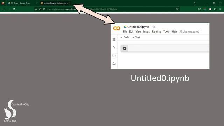Run the code cell with play button
The width and height of the screenshot is (224, 126).
point(125,48)
